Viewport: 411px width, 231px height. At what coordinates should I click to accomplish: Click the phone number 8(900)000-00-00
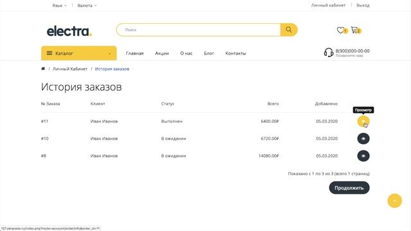pos(353,51)
